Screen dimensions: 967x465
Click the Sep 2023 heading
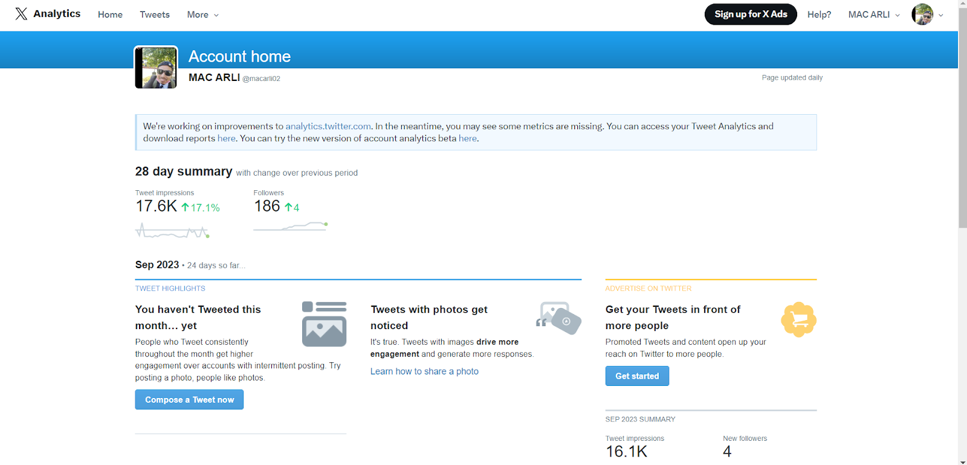click(x=157, y=265)
